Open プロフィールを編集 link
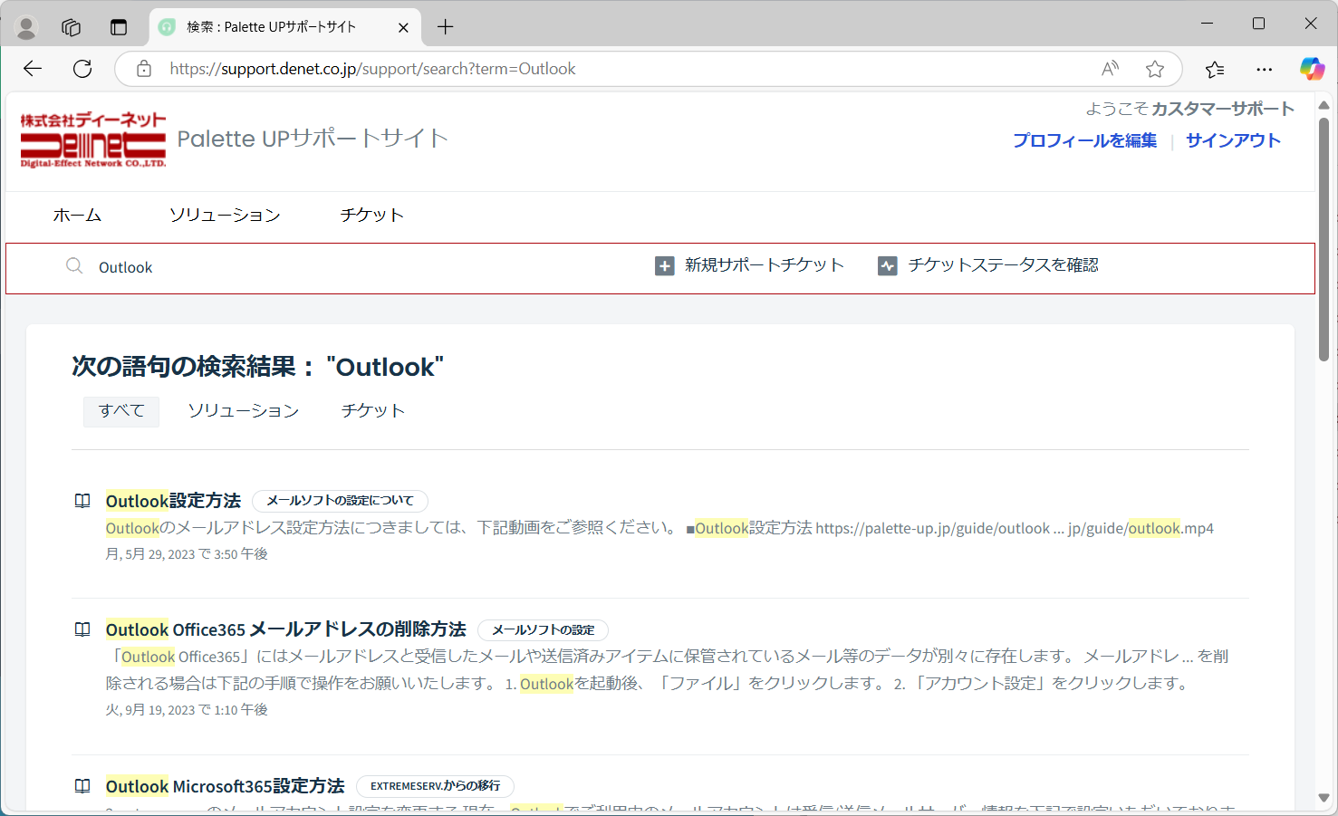The height and width of the screenshot is (816, 1338). 1084,140
